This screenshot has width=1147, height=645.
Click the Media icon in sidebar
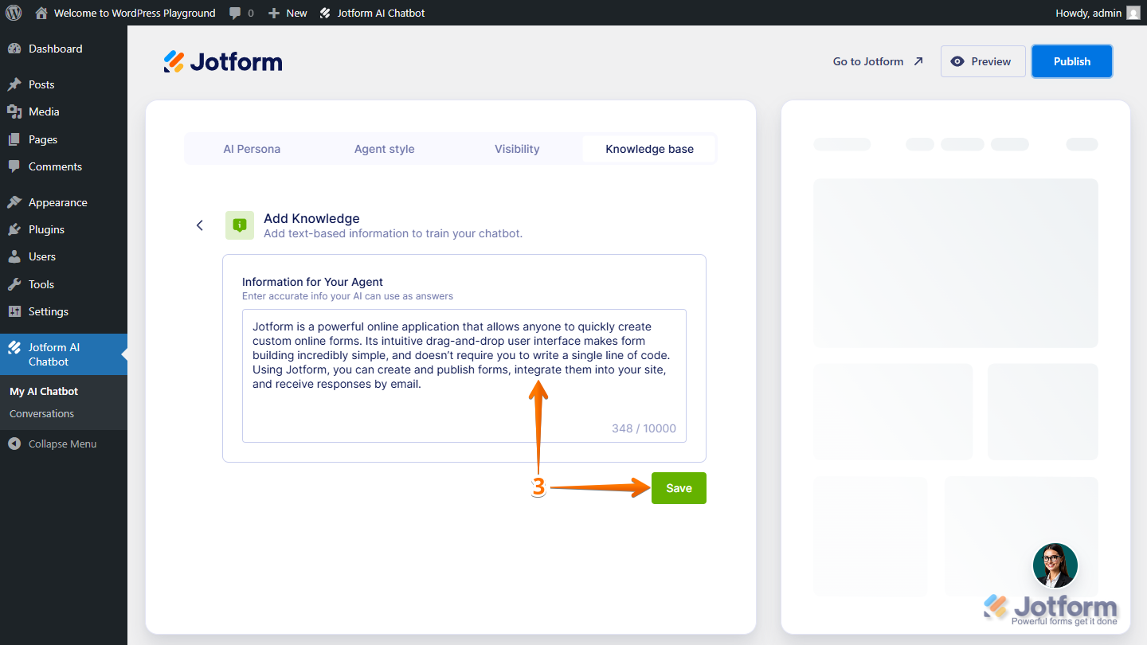pyautogui.click(x=14, y=111)
